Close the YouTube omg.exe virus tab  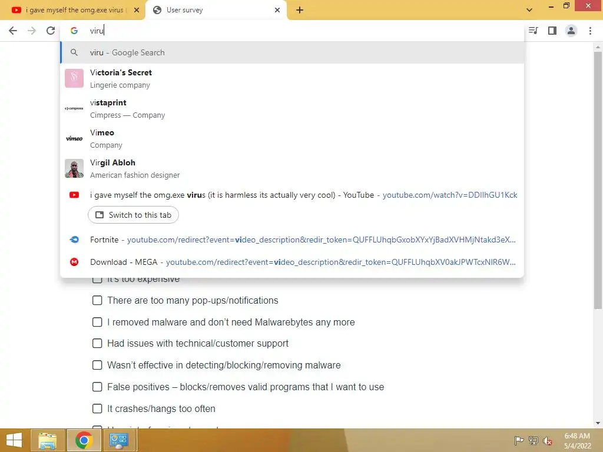pyautogui.click(x=137, y=10)
